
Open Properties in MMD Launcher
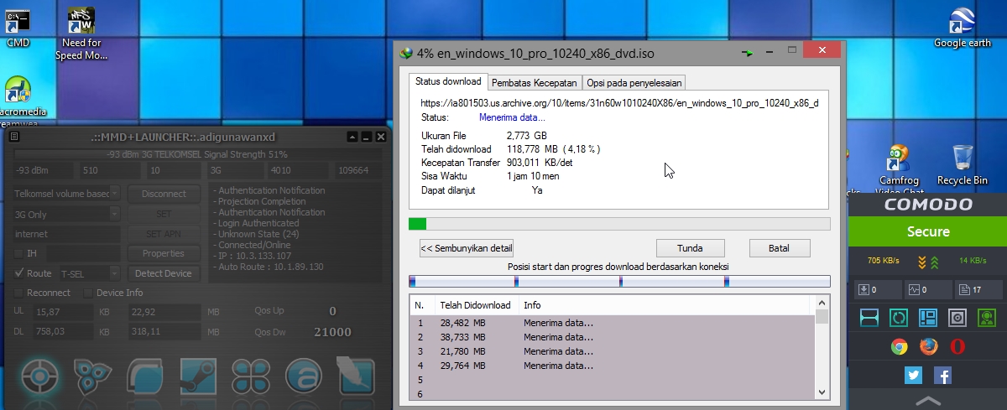pyautogui.click(x=164, y=253)
